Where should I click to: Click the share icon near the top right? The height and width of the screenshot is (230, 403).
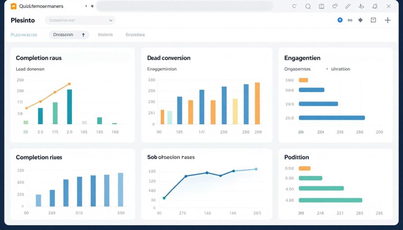(x=335, y=6)
